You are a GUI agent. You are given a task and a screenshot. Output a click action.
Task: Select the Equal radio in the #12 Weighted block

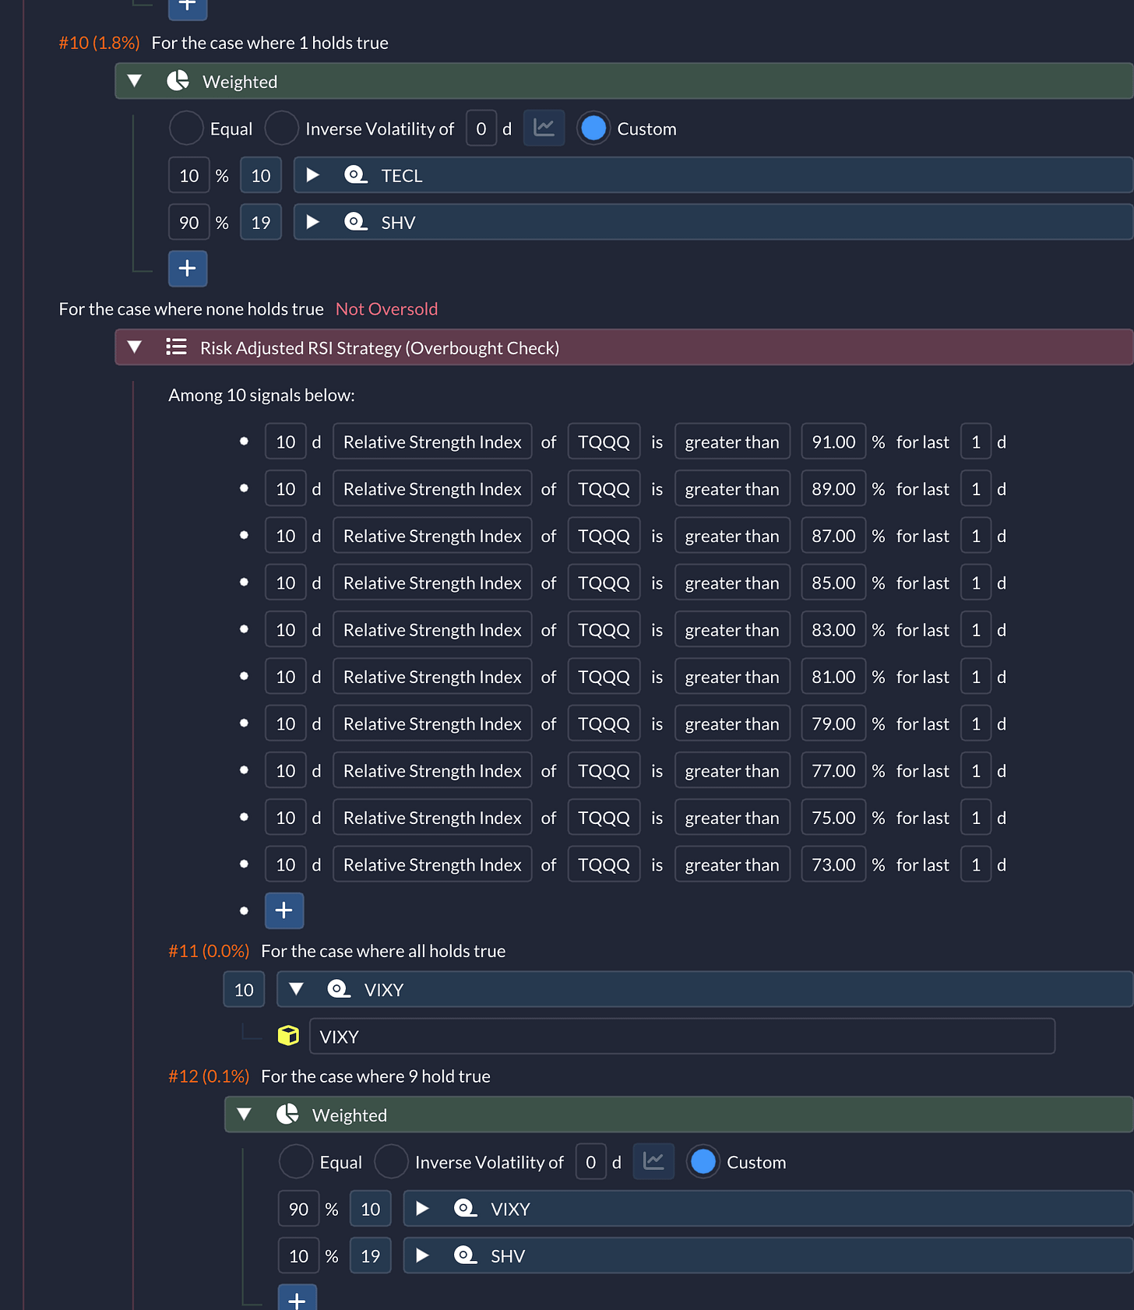(x=296, y=1162)
